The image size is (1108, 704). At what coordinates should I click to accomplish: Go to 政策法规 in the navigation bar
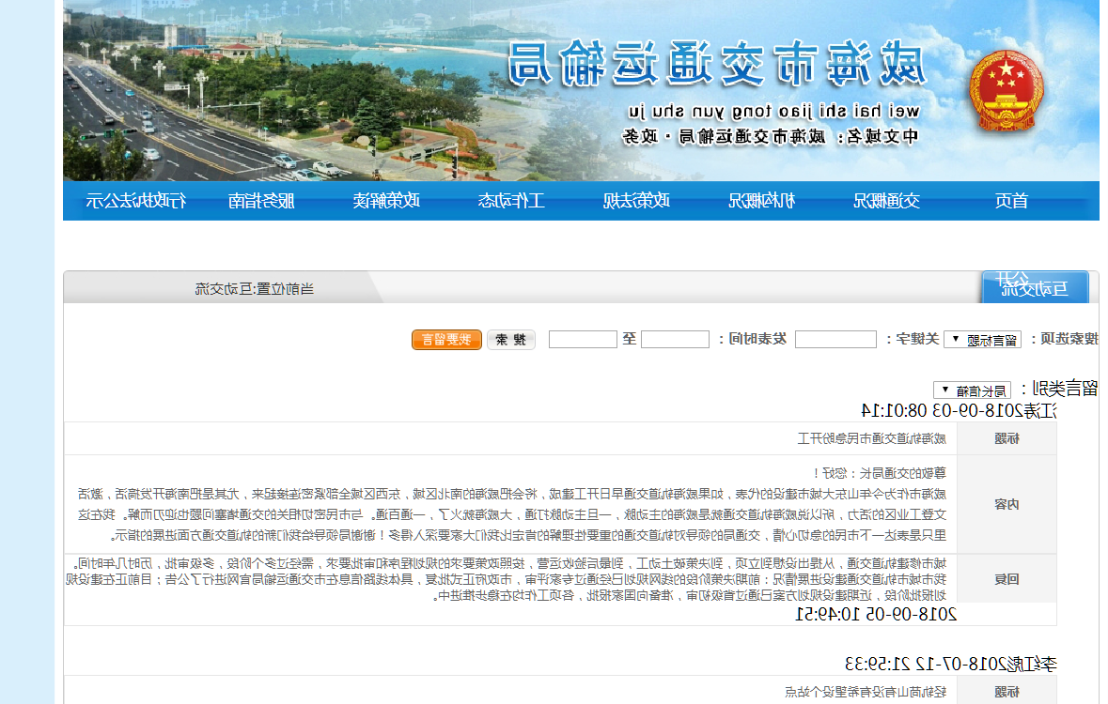tap(636, 201)
